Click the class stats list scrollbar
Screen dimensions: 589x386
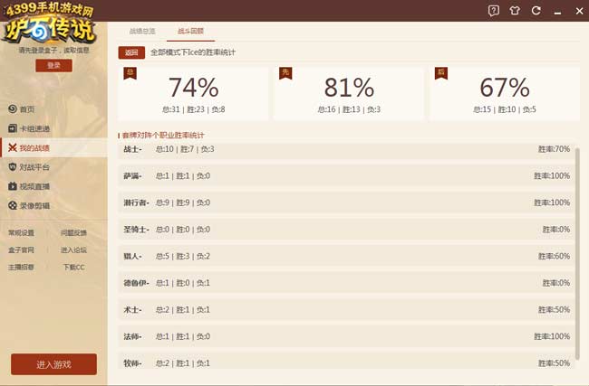[x=577, y=254]
